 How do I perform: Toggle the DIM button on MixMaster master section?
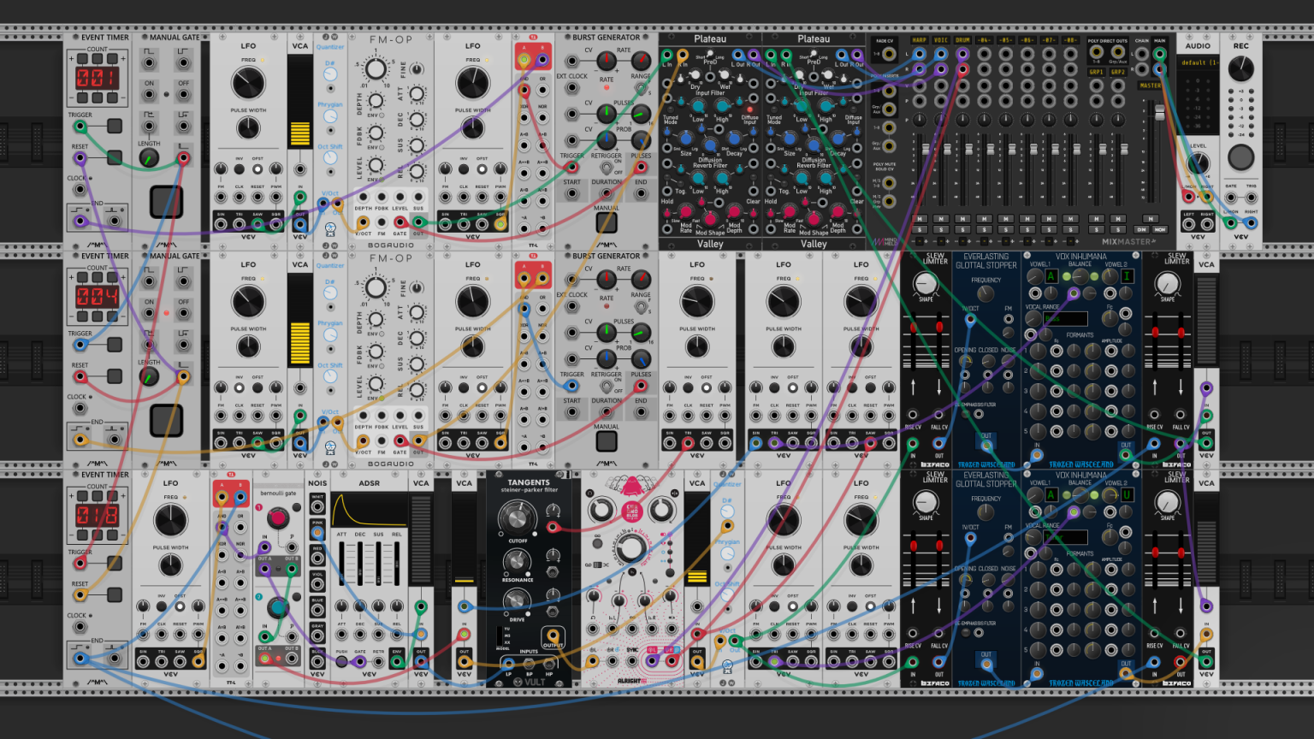pos(1141,229)
